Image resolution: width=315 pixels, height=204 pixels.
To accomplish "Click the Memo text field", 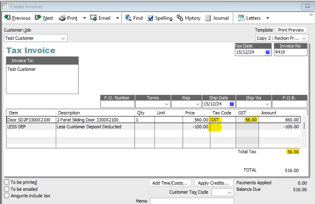I will (192, 201).
